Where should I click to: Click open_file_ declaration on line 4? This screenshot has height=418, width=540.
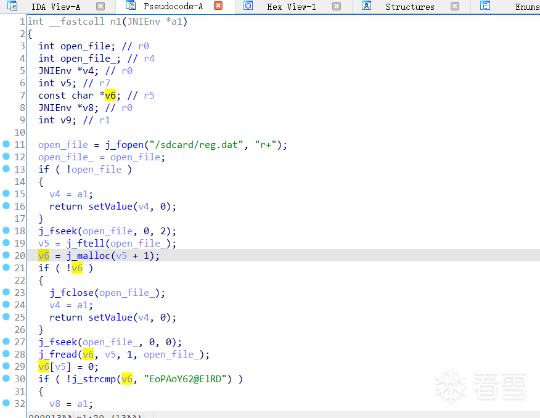(x=88, y=59)
